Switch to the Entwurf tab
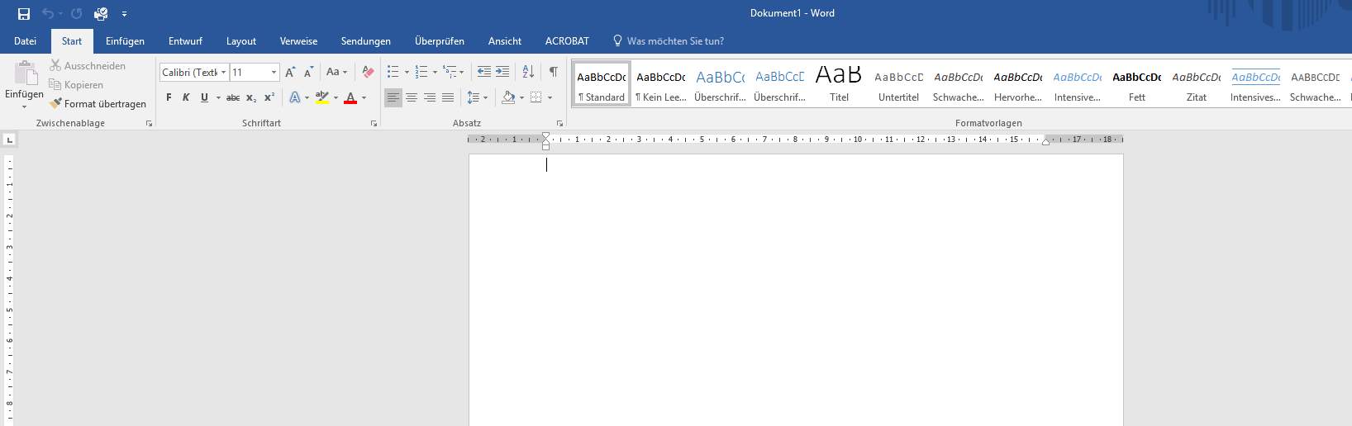Screen dimensions: 1352x426 click(185, 41)
